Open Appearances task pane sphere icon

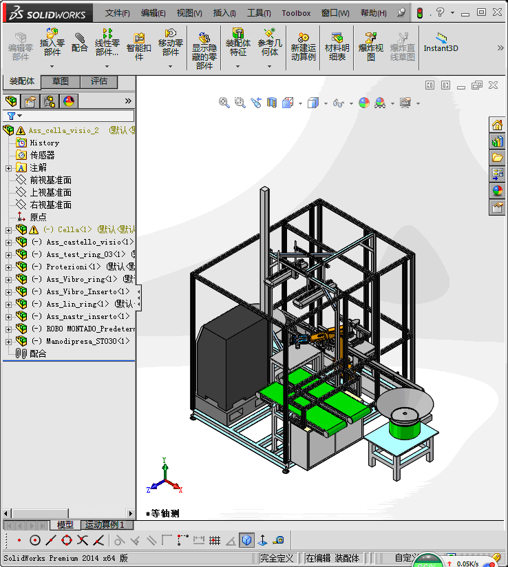(x=497, y=191)
